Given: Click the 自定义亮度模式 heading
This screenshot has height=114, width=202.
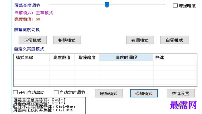Looking at the screenshot, I should point(29,49).
